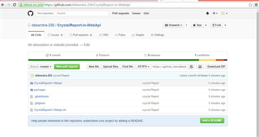Open latest commit 55f0244
This screenshot has width=259, height=137.
203,76
